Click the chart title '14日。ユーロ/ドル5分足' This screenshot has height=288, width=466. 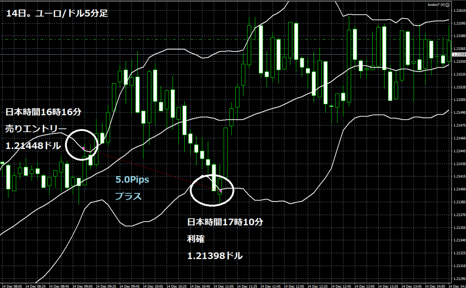click(x=57, y=13)
